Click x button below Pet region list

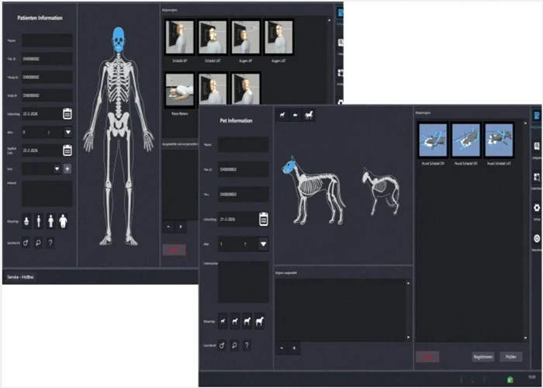click(x=294, y=348)
